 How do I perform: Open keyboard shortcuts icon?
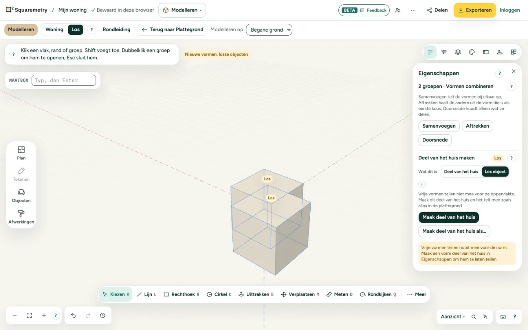[x=503, y=316]
